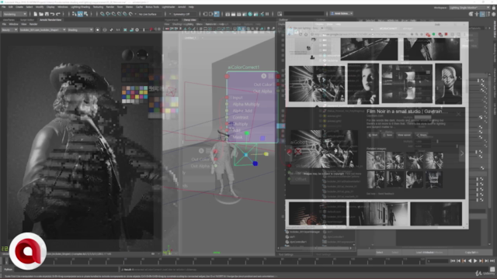Enable snap to grids magnet icon
The image size is (497, 279).
pos(102,14)
